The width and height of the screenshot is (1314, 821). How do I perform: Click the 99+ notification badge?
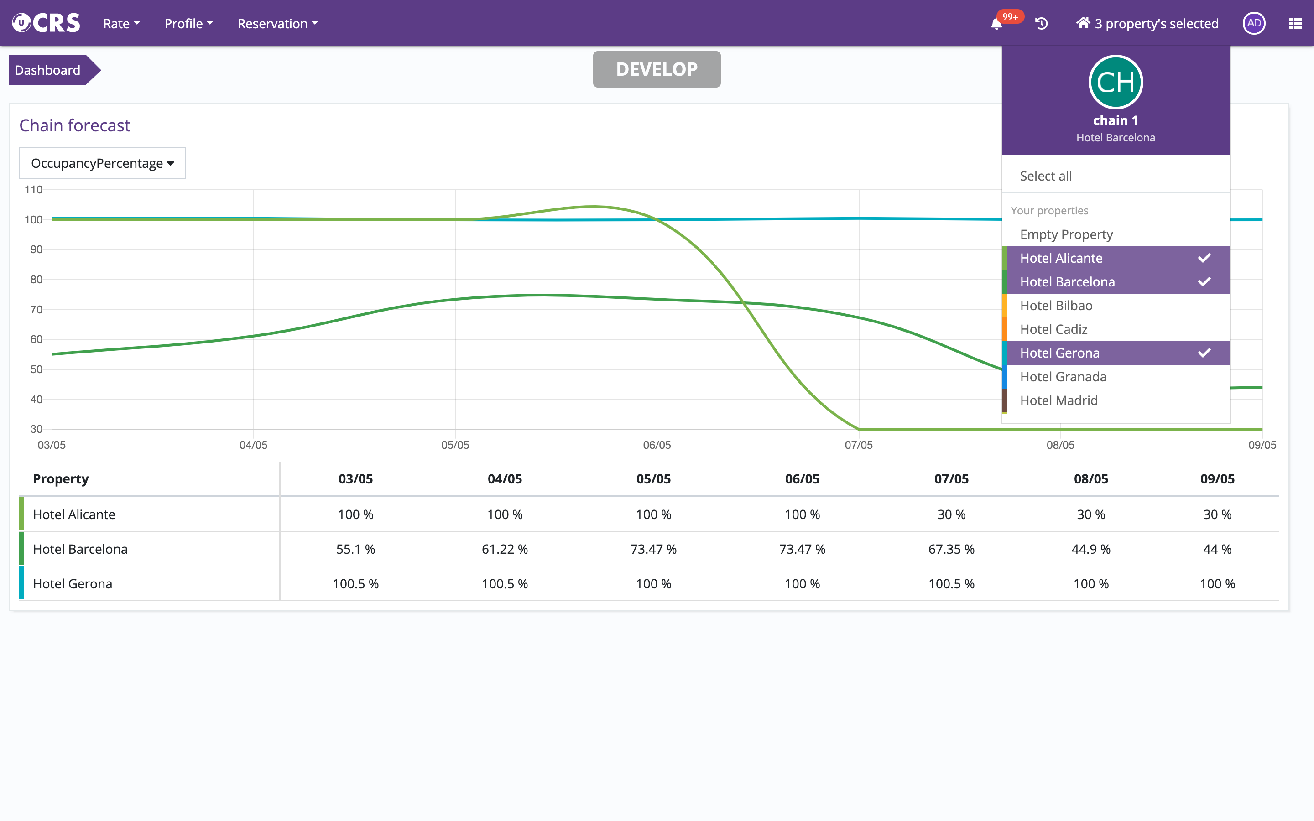point(1010,17)
